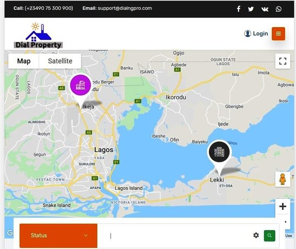296x249 pixels.
Task: Select the Street View pegman icon
Action: tap(282, 179)
